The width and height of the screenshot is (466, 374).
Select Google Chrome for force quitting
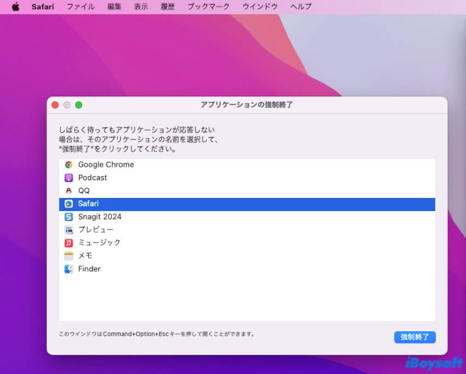pos(106,165)
